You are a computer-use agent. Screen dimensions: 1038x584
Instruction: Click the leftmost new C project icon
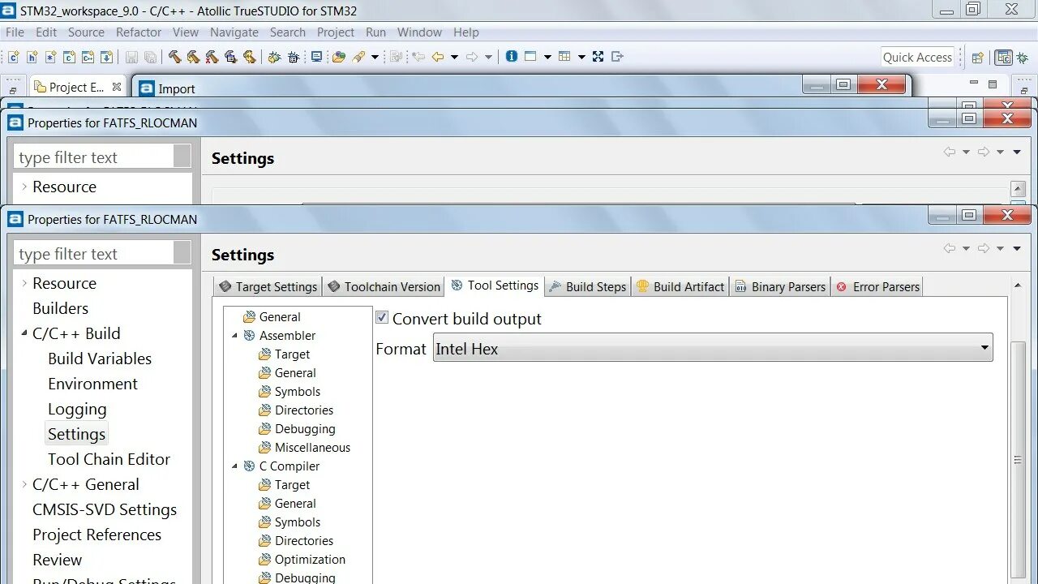tap(13, 57)
